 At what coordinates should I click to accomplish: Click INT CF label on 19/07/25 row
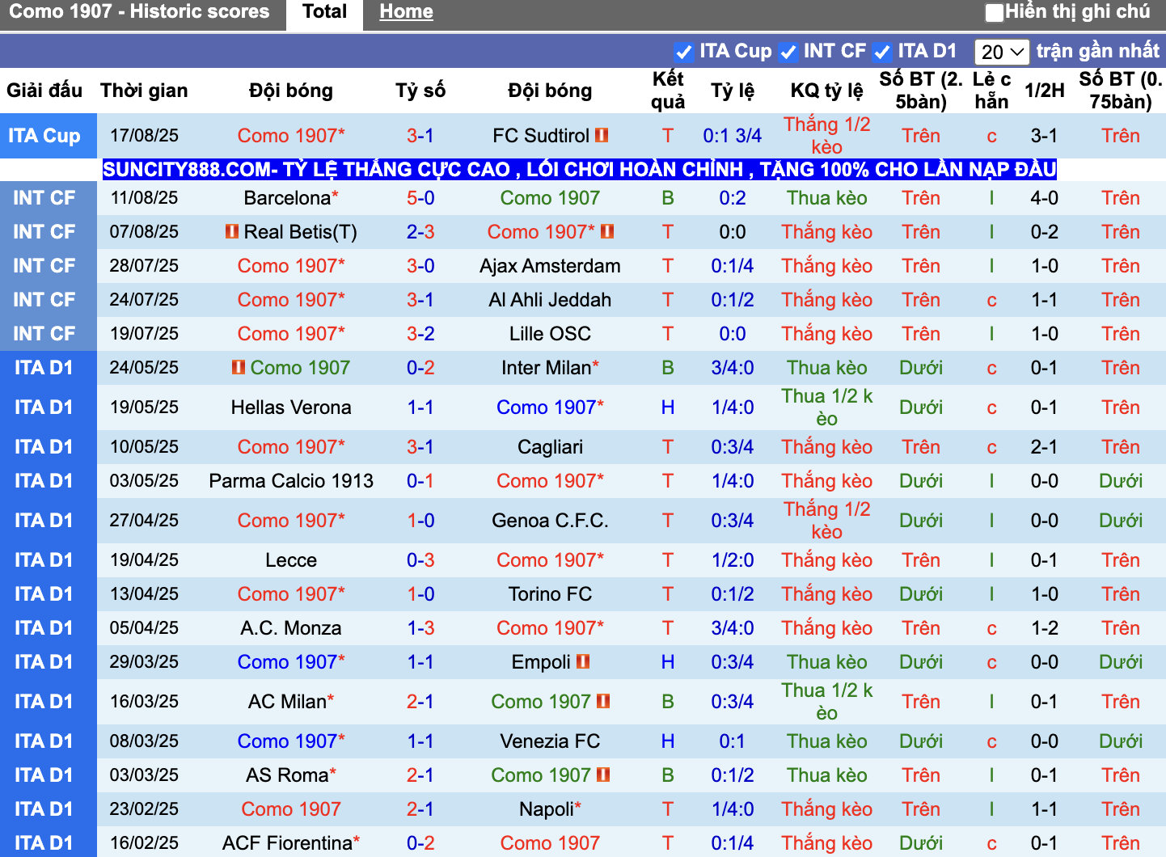coord(44,334)
